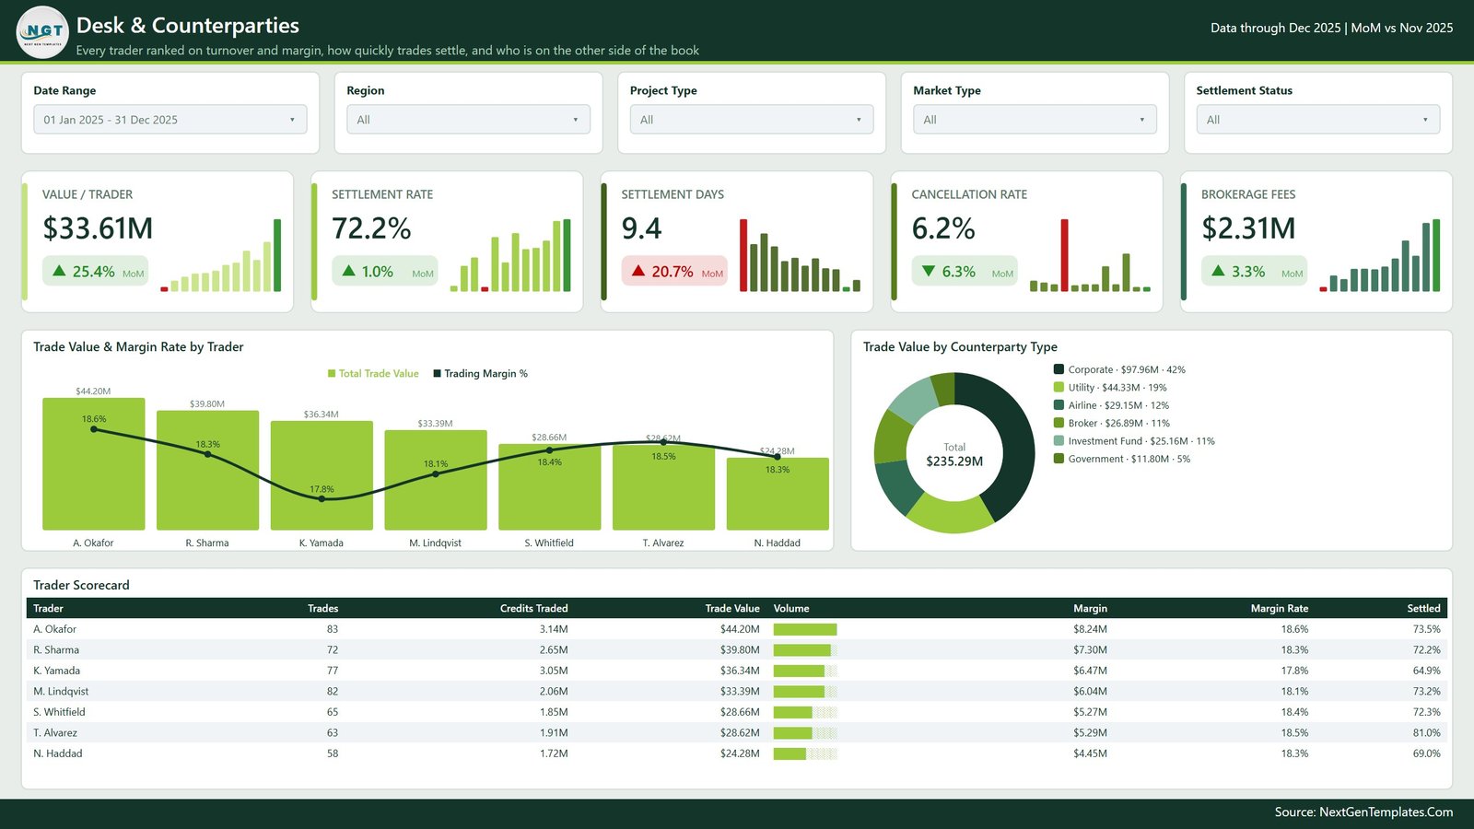Image resolution: width=1474 pixels, height=829 pixels.
Task: Click the Brokerage Fees sparkline chart
Action: (x=1379, y=256)
